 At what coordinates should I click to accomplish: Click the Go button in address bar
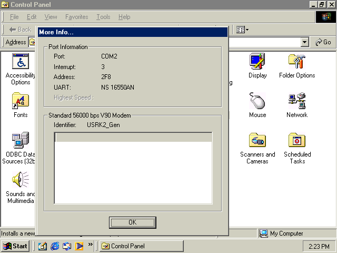tap(323, 42)
